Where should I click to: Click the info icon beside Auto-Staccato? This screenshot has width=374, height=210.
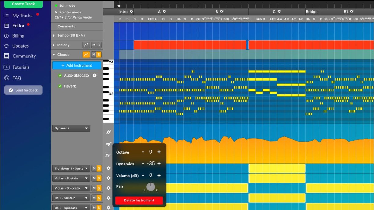tap(95, 75)
